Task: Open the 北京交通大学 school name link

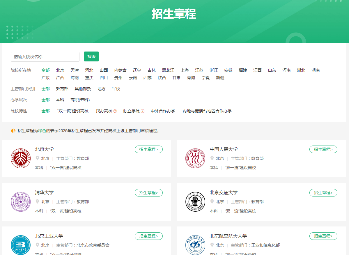Action: click(224, 192)
